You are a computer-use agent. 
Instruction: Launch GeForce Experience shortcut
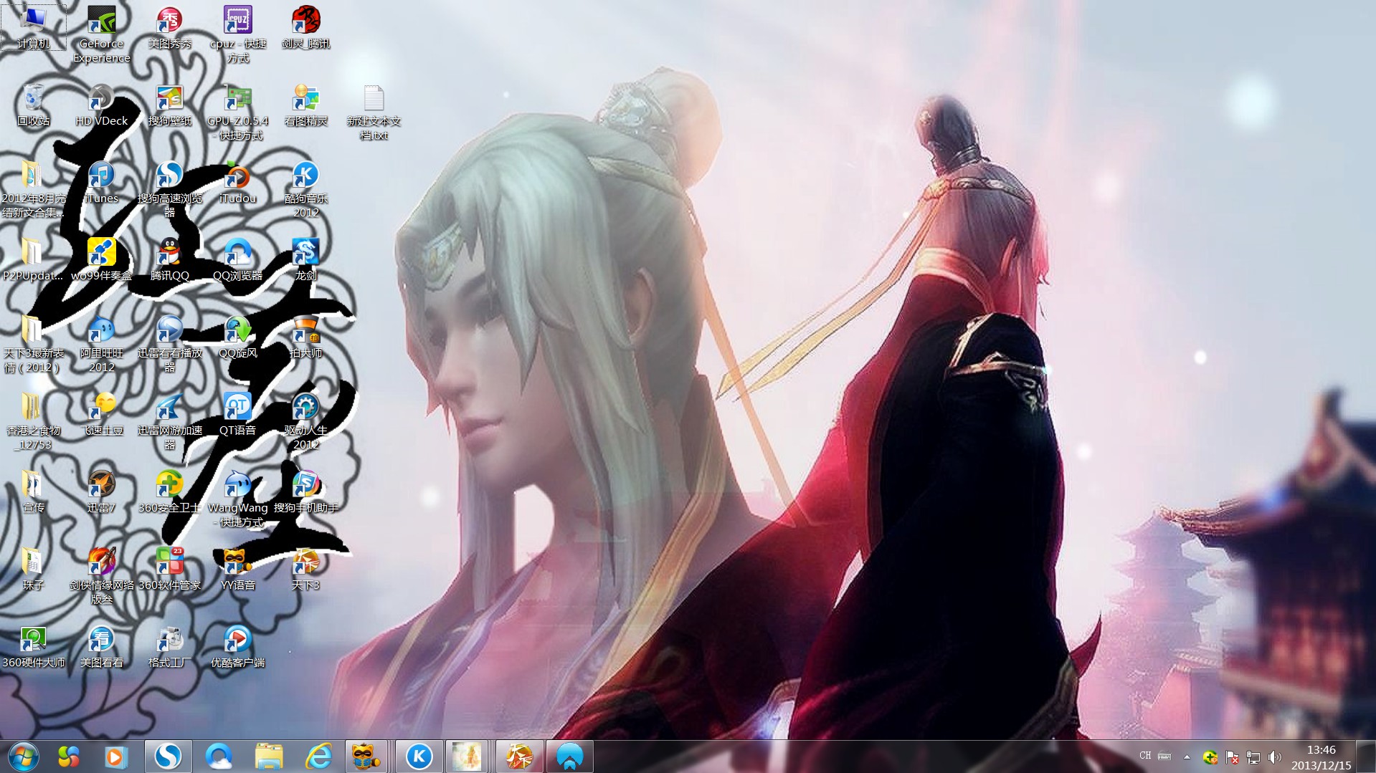tap(101, 34)
